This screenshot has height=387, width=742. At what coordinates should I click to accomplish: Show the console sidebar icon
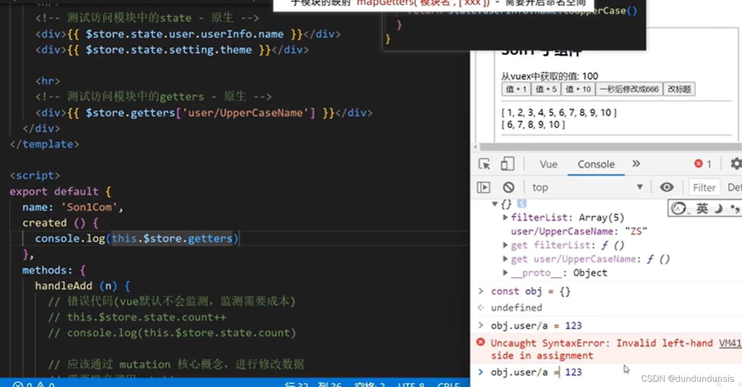point(484,187)
